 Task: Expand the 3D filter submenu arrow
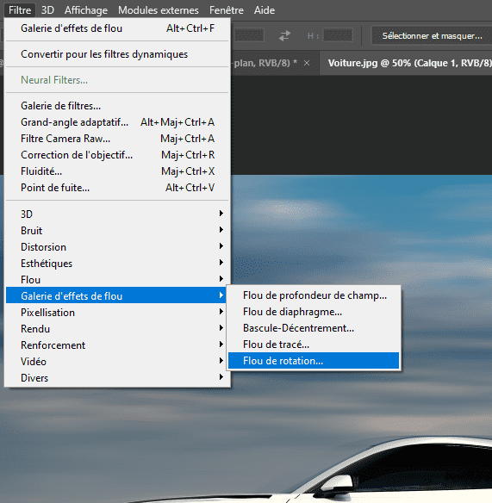(221, 214)
